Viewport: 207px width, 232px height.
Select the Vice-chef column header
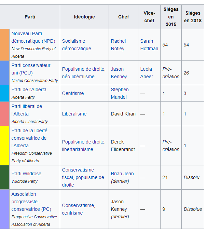[x=149, y=17]
